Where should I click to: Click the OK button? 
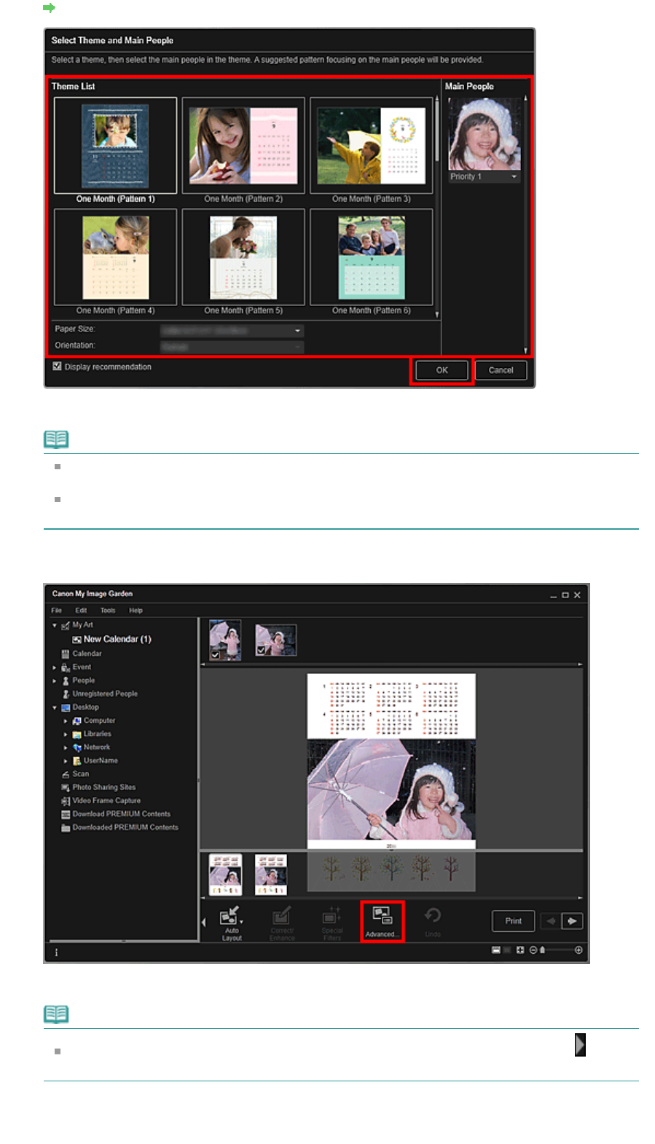click(x=442, y=370)
